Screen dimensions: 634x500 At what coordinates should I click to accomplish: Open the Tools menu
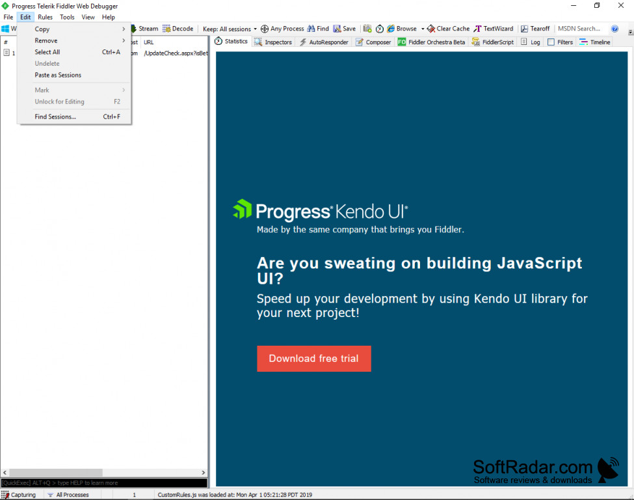[x=67, y=17]
